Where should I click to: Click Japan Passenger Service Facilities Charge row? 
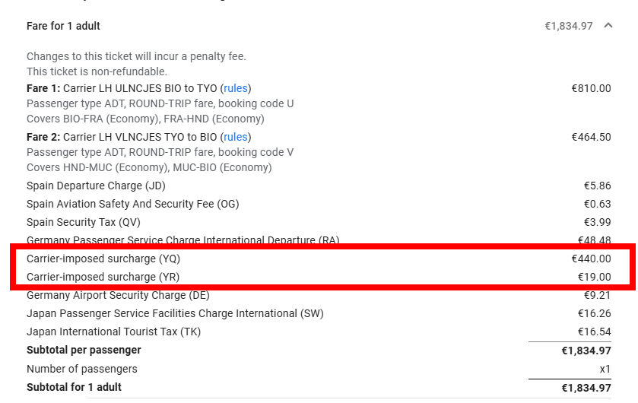pos(319,313)
